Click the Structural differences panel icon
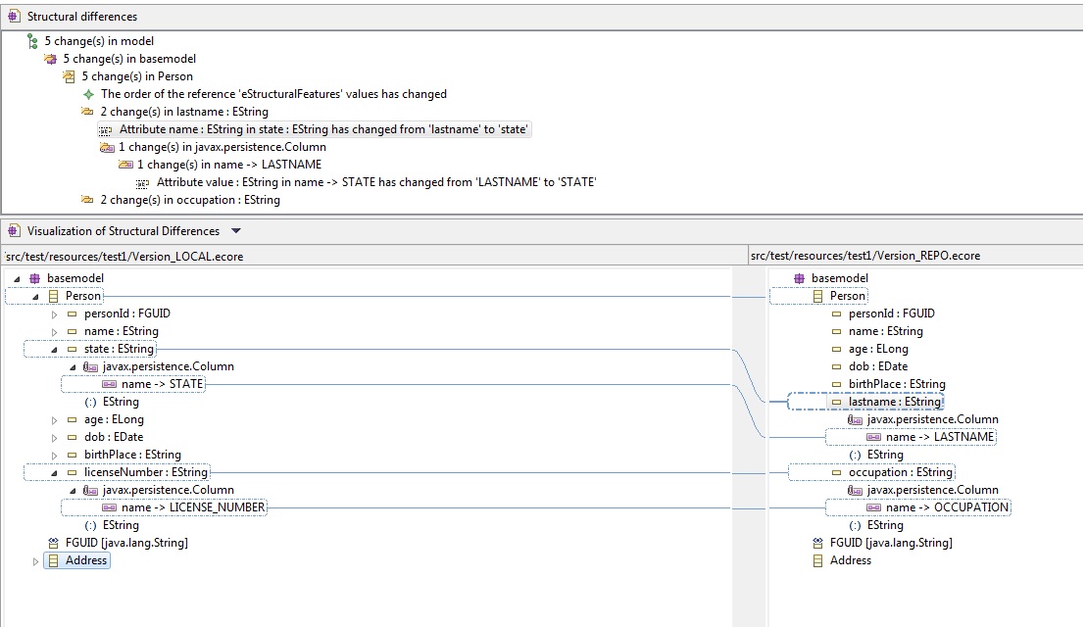Screen dimensions: 1085x627 tap(14, 17)
